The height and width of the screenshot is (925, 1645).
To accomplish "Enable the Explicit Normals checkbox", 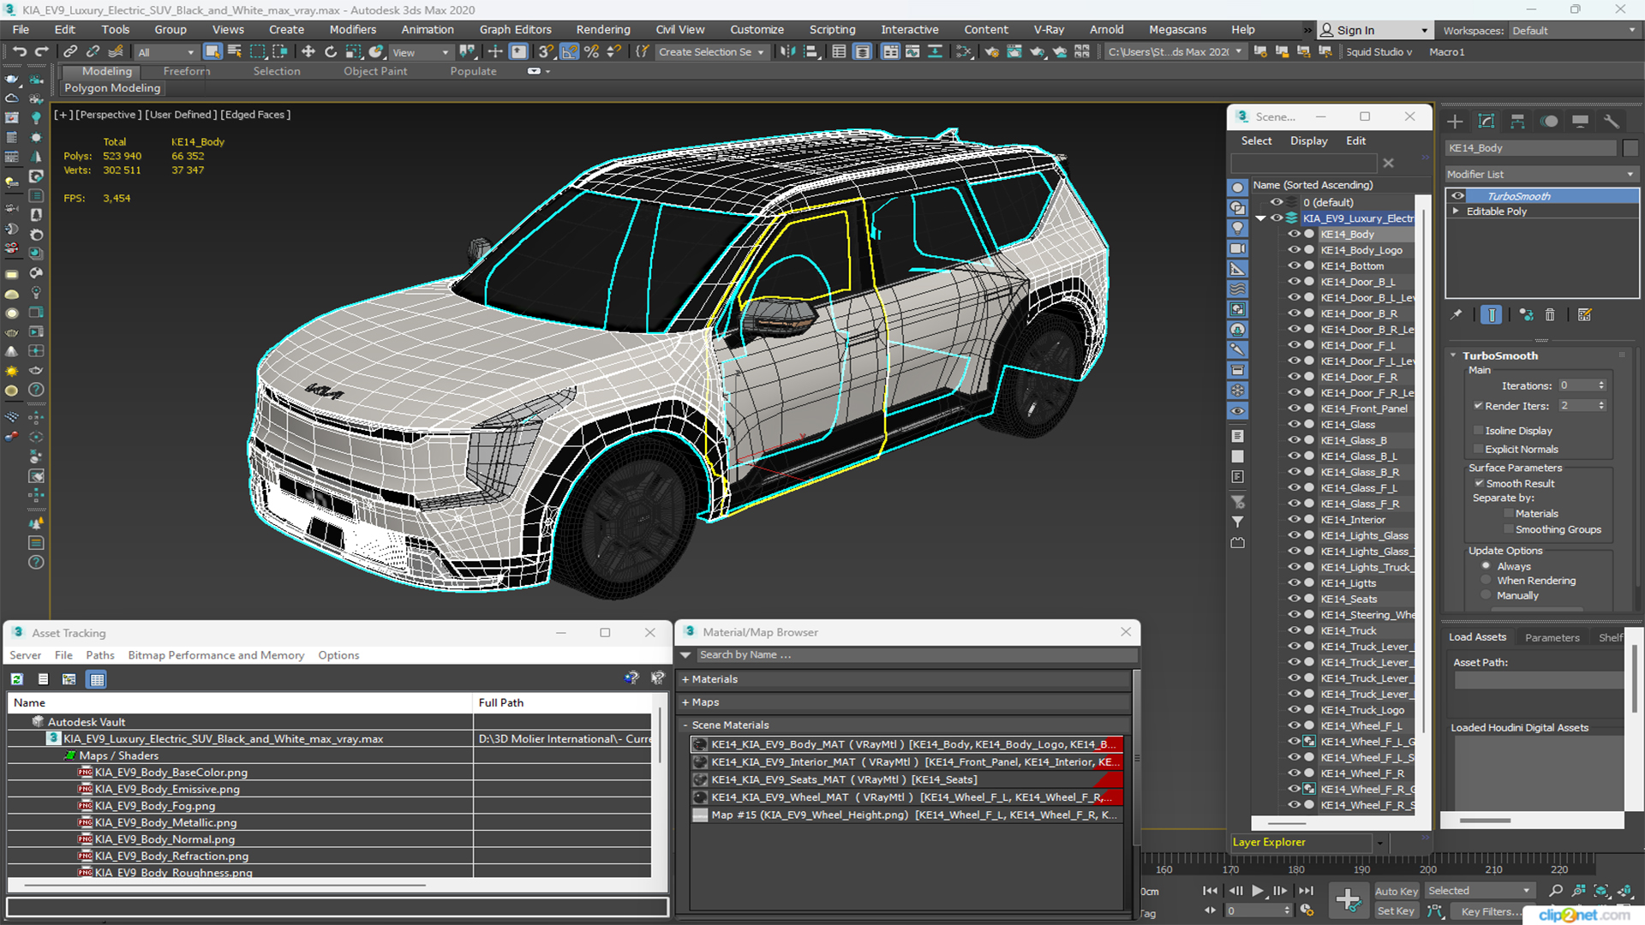I will click(x=1478, y=450).
